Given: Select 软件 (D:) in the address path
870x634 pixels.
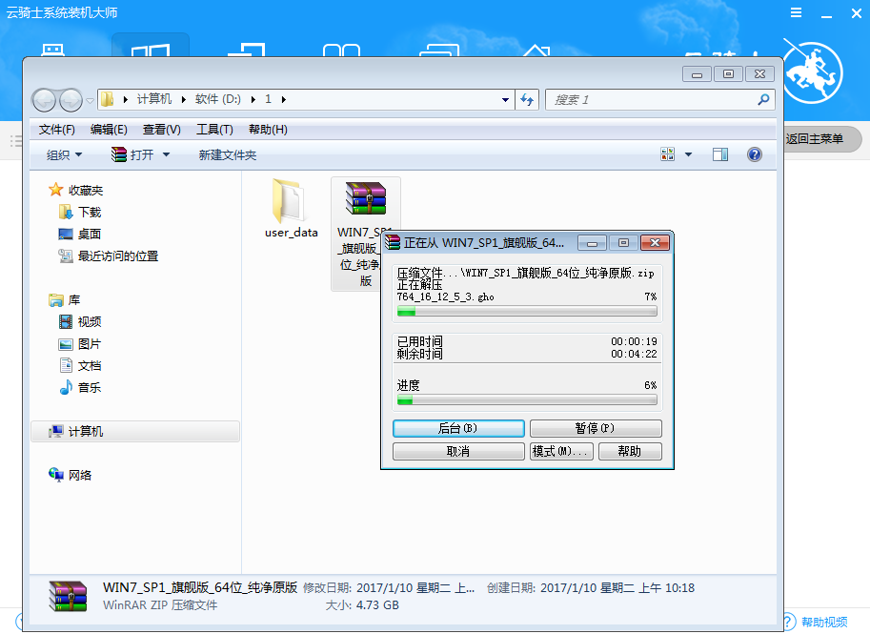Looking at the screenshot, I should point(217,99).
